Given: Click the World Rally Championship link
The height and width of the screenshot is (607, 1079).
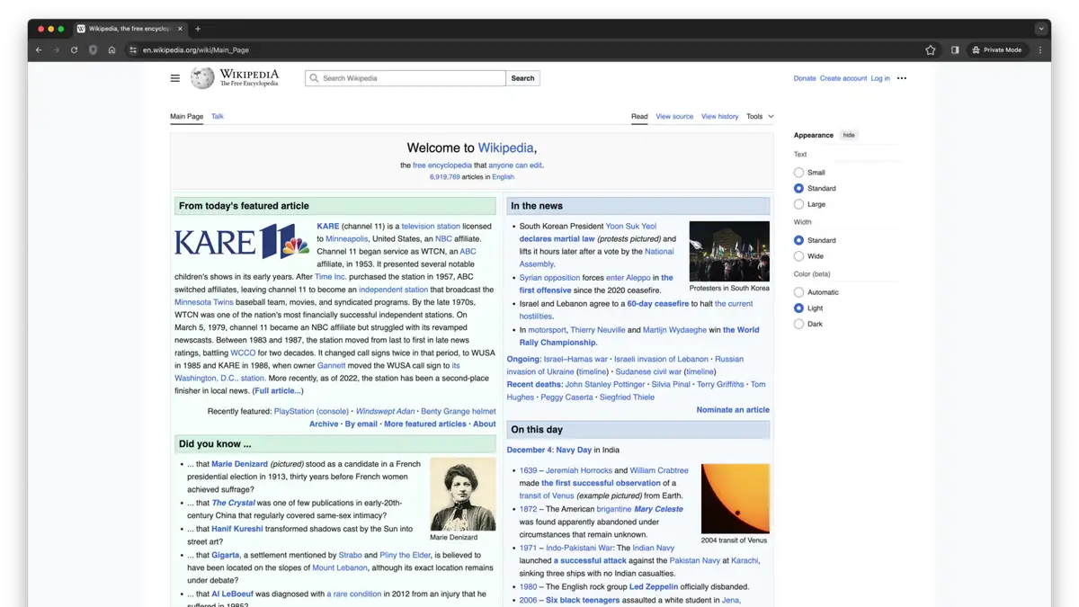Looking at the screenshot, I should click(639, 336).
